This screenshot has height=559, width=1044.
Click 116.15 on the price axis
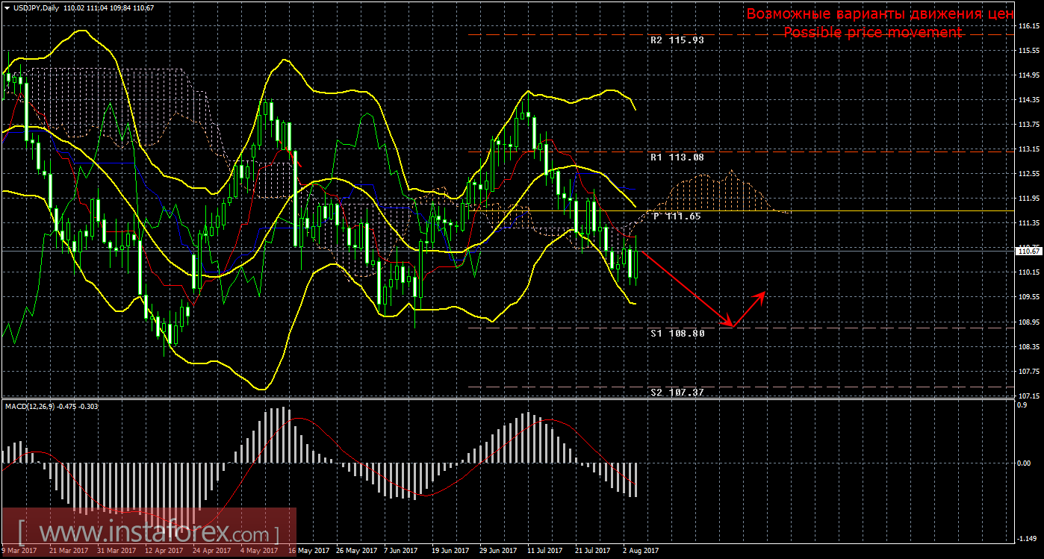pos(1028,26)
